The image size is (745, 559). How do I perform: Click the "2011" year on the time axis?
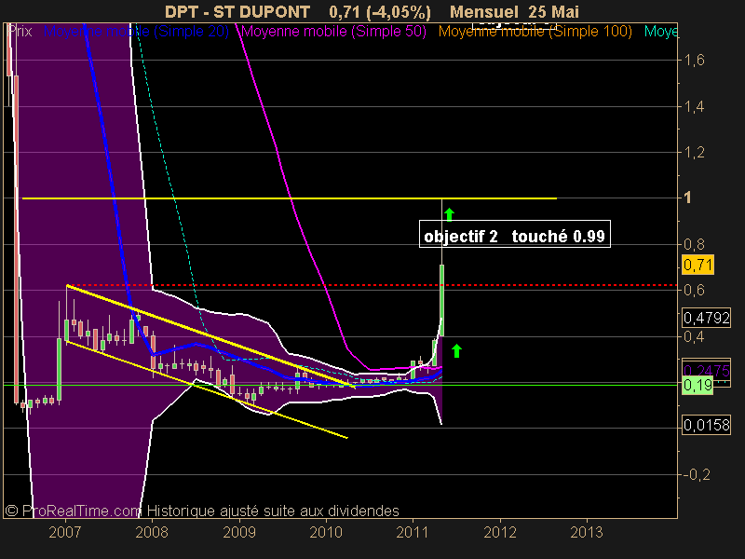coord(413,532)
